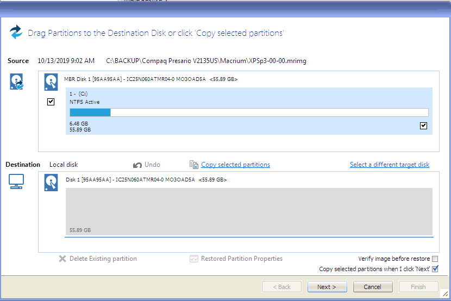Click the window resize grip corner
This screenshot has height=301, width=451.
point(445,293)
